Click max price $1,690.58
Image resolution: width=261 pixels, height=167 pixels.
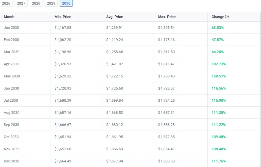point(166,161)
